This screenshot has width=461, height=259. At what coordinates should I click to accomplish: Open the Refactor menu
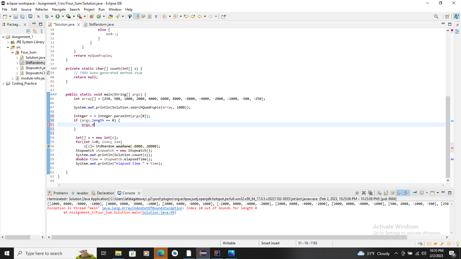coord(41,9)
